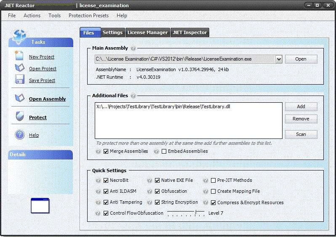Click the Open Assembly link
Viewport: 336px width, 237px height.
(47, 99)
